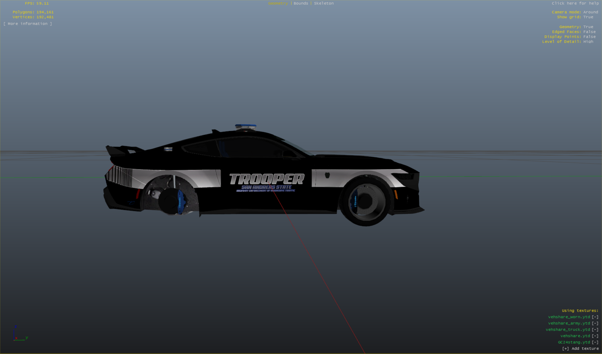602x354 pixels.
Task: Expand the More information section
Action: tap(28, 24)
